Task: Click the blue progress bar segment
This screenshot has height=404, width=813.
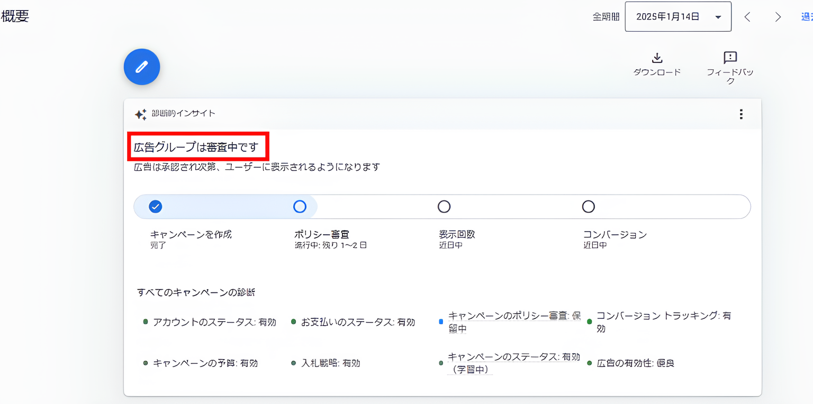Action: point(228,206)
